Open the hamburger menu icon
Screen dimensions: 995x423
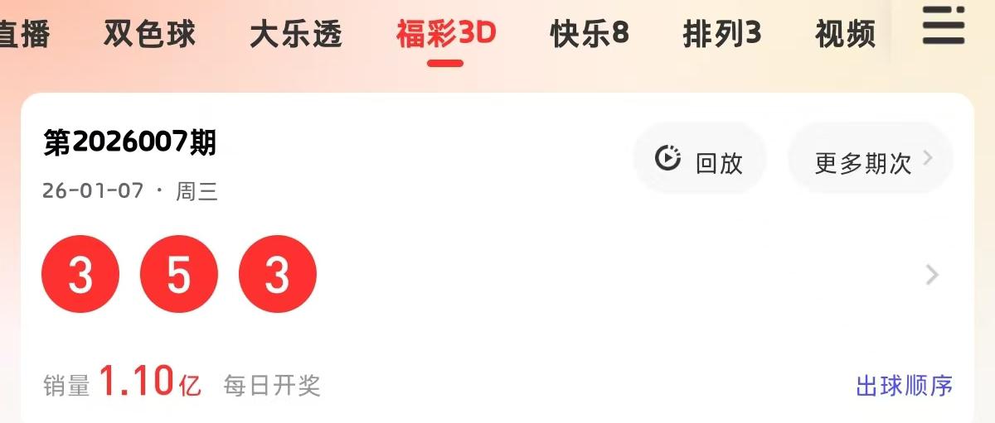(x=944, y=25)
